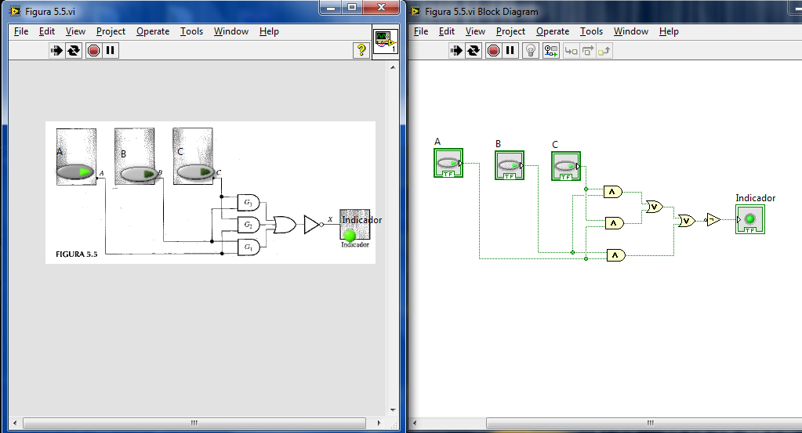Click 'Indicador' label in block diagram
The width and height of the screenshot is (802, 433).
click(755, 198)
